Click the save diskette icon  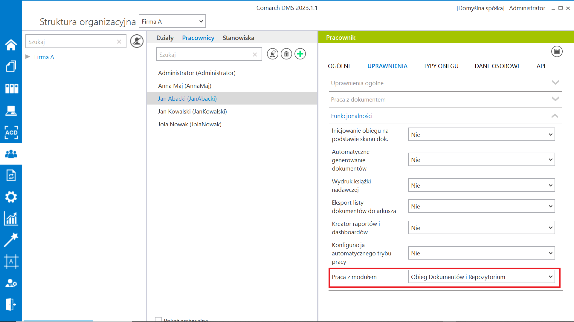click(x=557, y=51)
